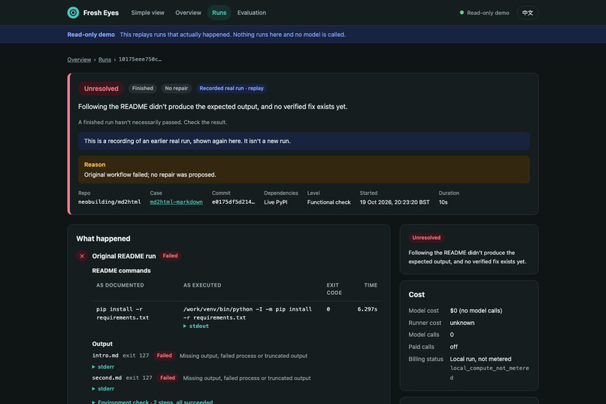Screen dimensions: 606x404
Task: Click the Original README run heading
Action: point(123,256)
